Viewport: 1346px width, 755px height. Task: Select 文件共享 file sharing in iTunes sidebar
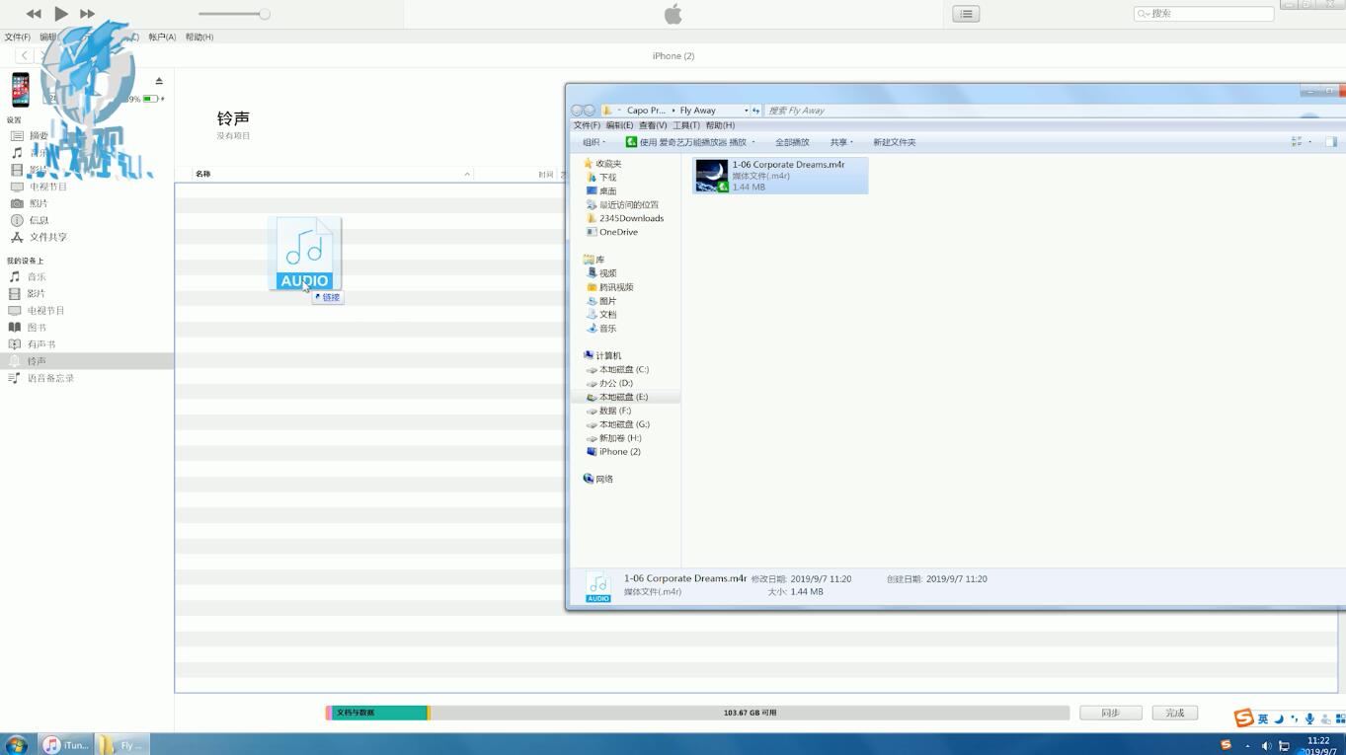click(48, 237)
